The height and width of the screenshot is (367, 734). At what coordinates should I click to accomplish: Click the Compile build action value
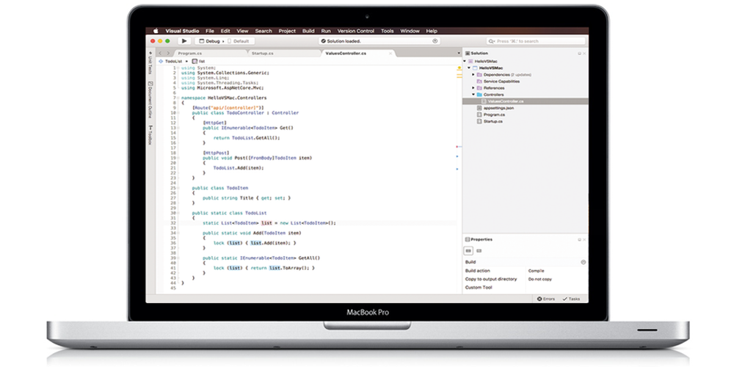[x=537, y=270]
